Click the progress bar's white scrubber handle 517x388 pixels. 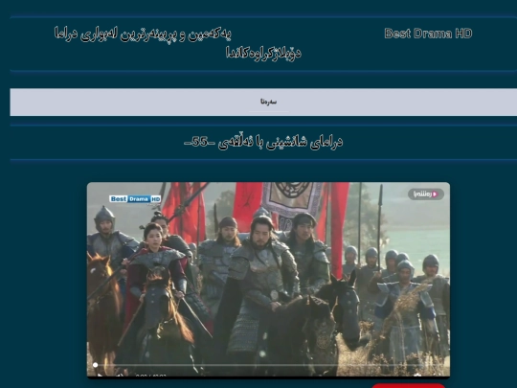coord(96,365)
